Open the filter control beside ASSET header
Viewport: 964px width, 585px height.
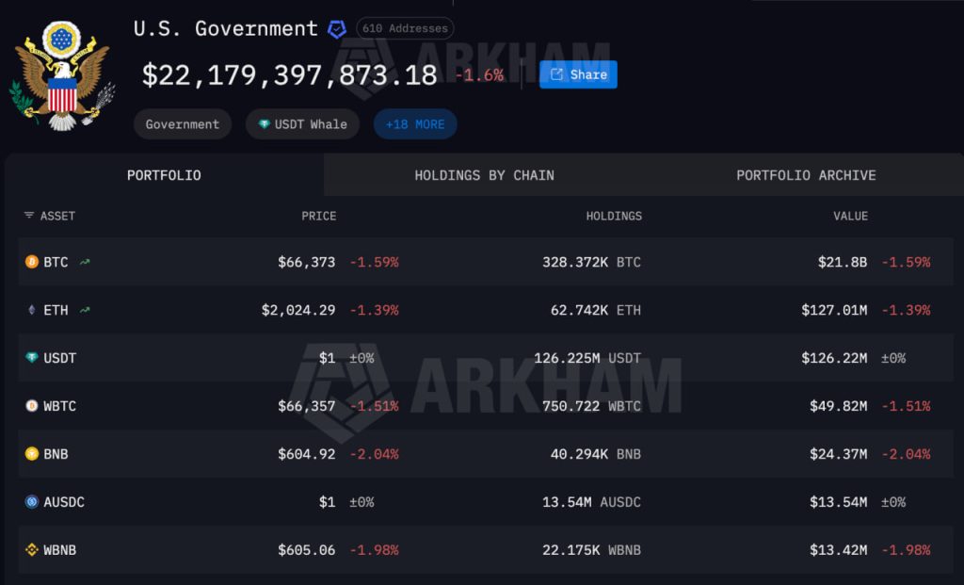coord(27,216)
